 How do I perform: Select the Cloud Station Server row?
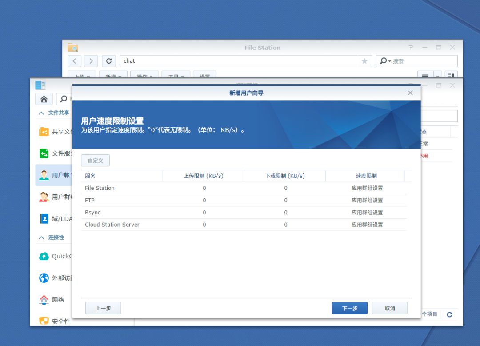tap(244, 225)
